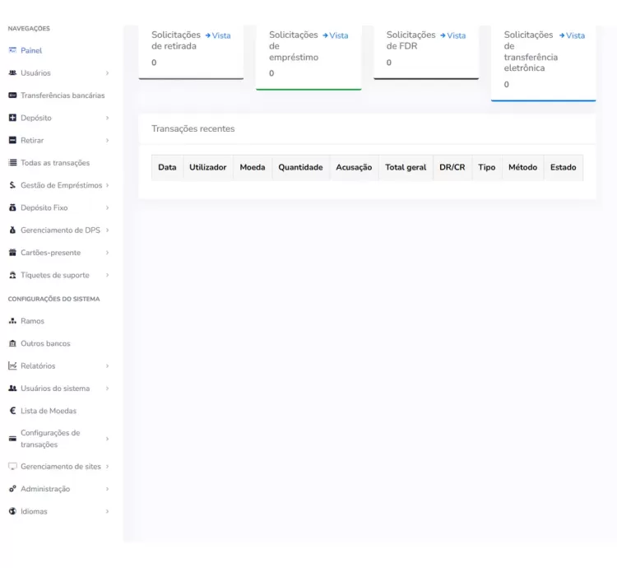Image resolution: width=617 pixels, height=568 pixels.
Task: Expand Gestão de Empréstimos chevron
Action: [x=107, y=185]
